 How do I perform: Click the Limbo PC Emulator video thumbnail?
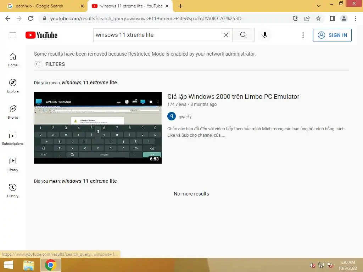[x=98, y=127]
